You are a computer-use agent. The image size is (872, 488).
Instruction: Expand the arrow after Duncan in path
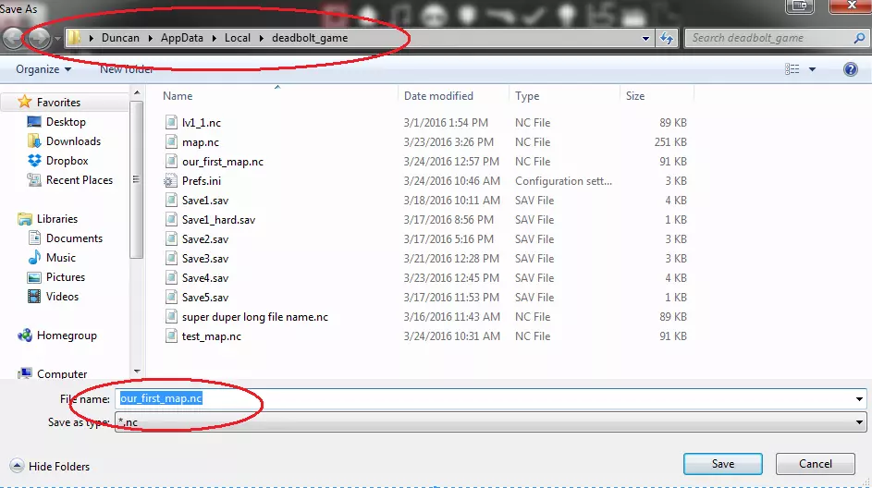pyautogui.click(x=150, y=38)
